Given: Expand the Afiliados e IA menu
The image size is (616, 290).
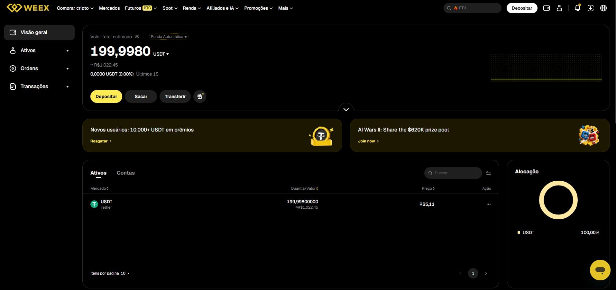Looking at the screenshot, I should [223, 8].
